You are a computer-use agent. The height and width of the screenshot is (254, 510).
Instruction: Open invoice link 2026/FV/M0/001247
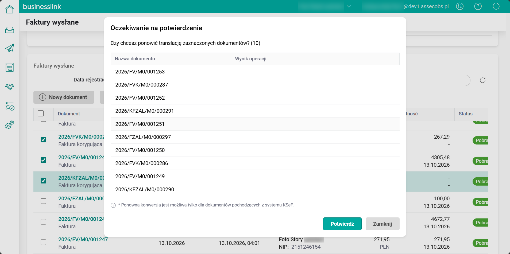click(83, 239)
